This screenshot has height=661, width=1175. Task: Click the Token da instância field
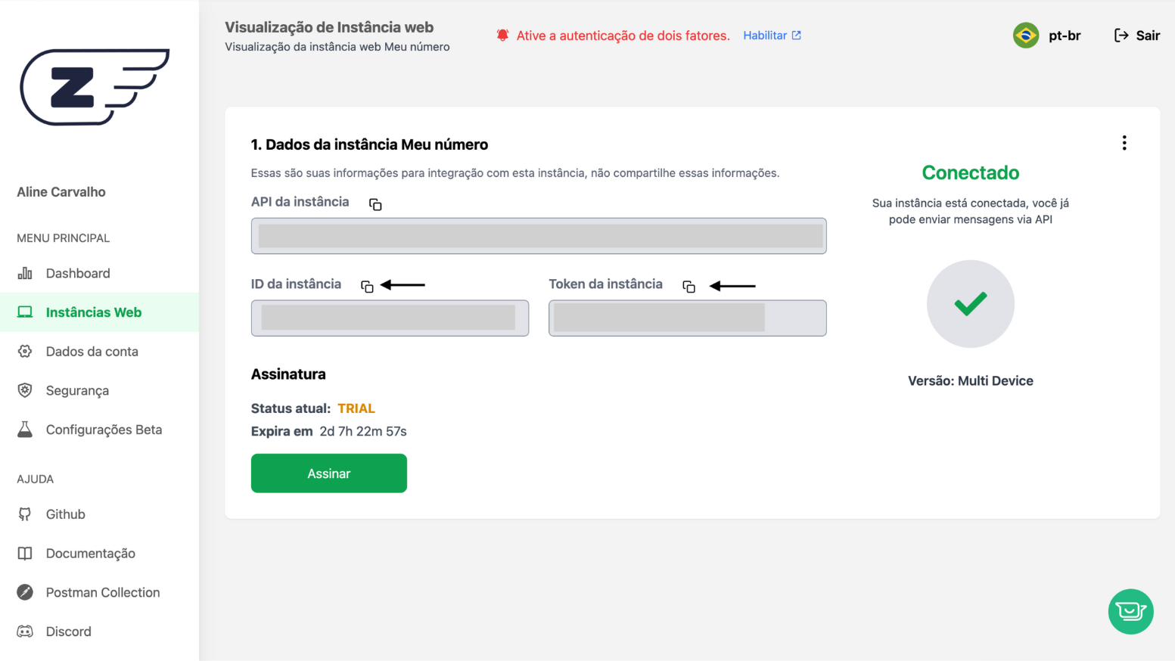[687, 318]
